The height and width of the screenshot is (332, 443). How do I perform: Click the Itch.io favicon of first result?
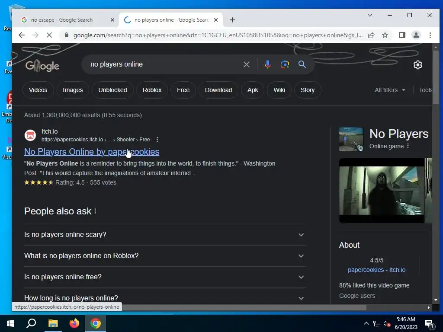30,135
